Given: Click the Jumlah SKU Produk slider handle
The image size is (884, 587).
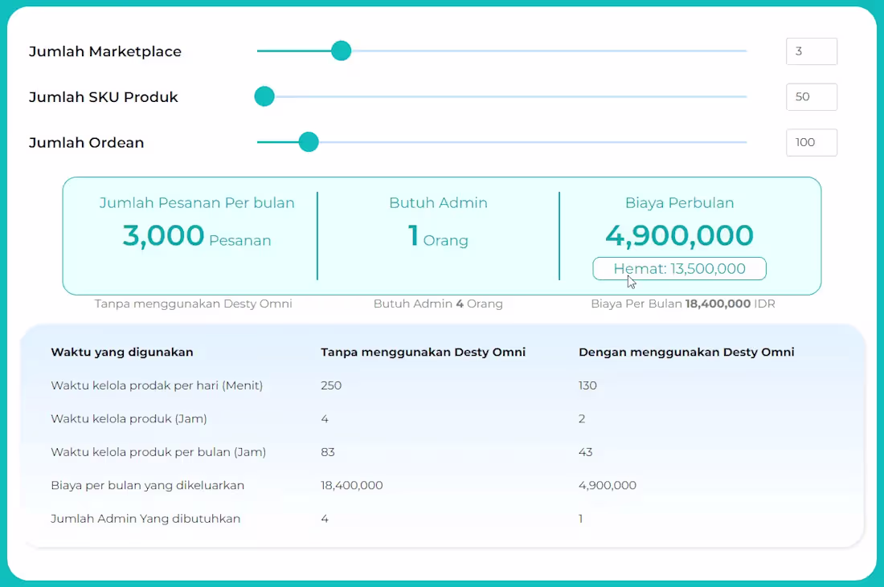Looking at the screenshot, I should click(x=264, y=96).
